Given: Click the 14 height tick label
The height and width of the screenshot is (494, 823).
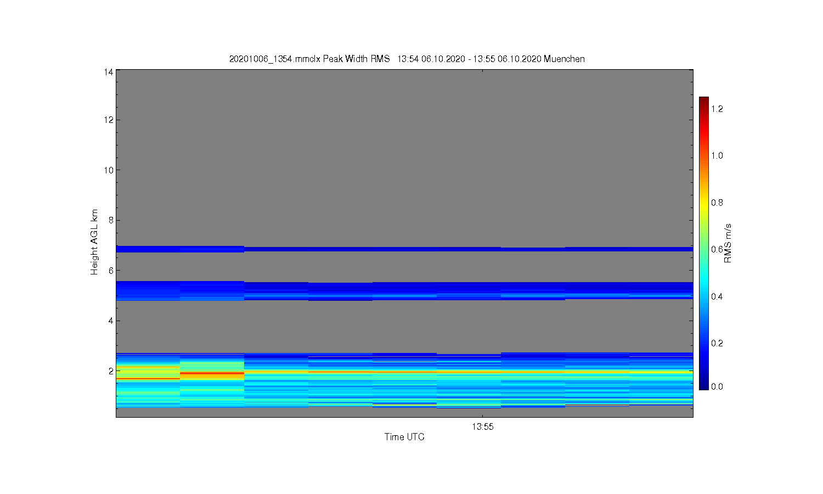Looking at the screenshot, I should (x=109, y=72).
